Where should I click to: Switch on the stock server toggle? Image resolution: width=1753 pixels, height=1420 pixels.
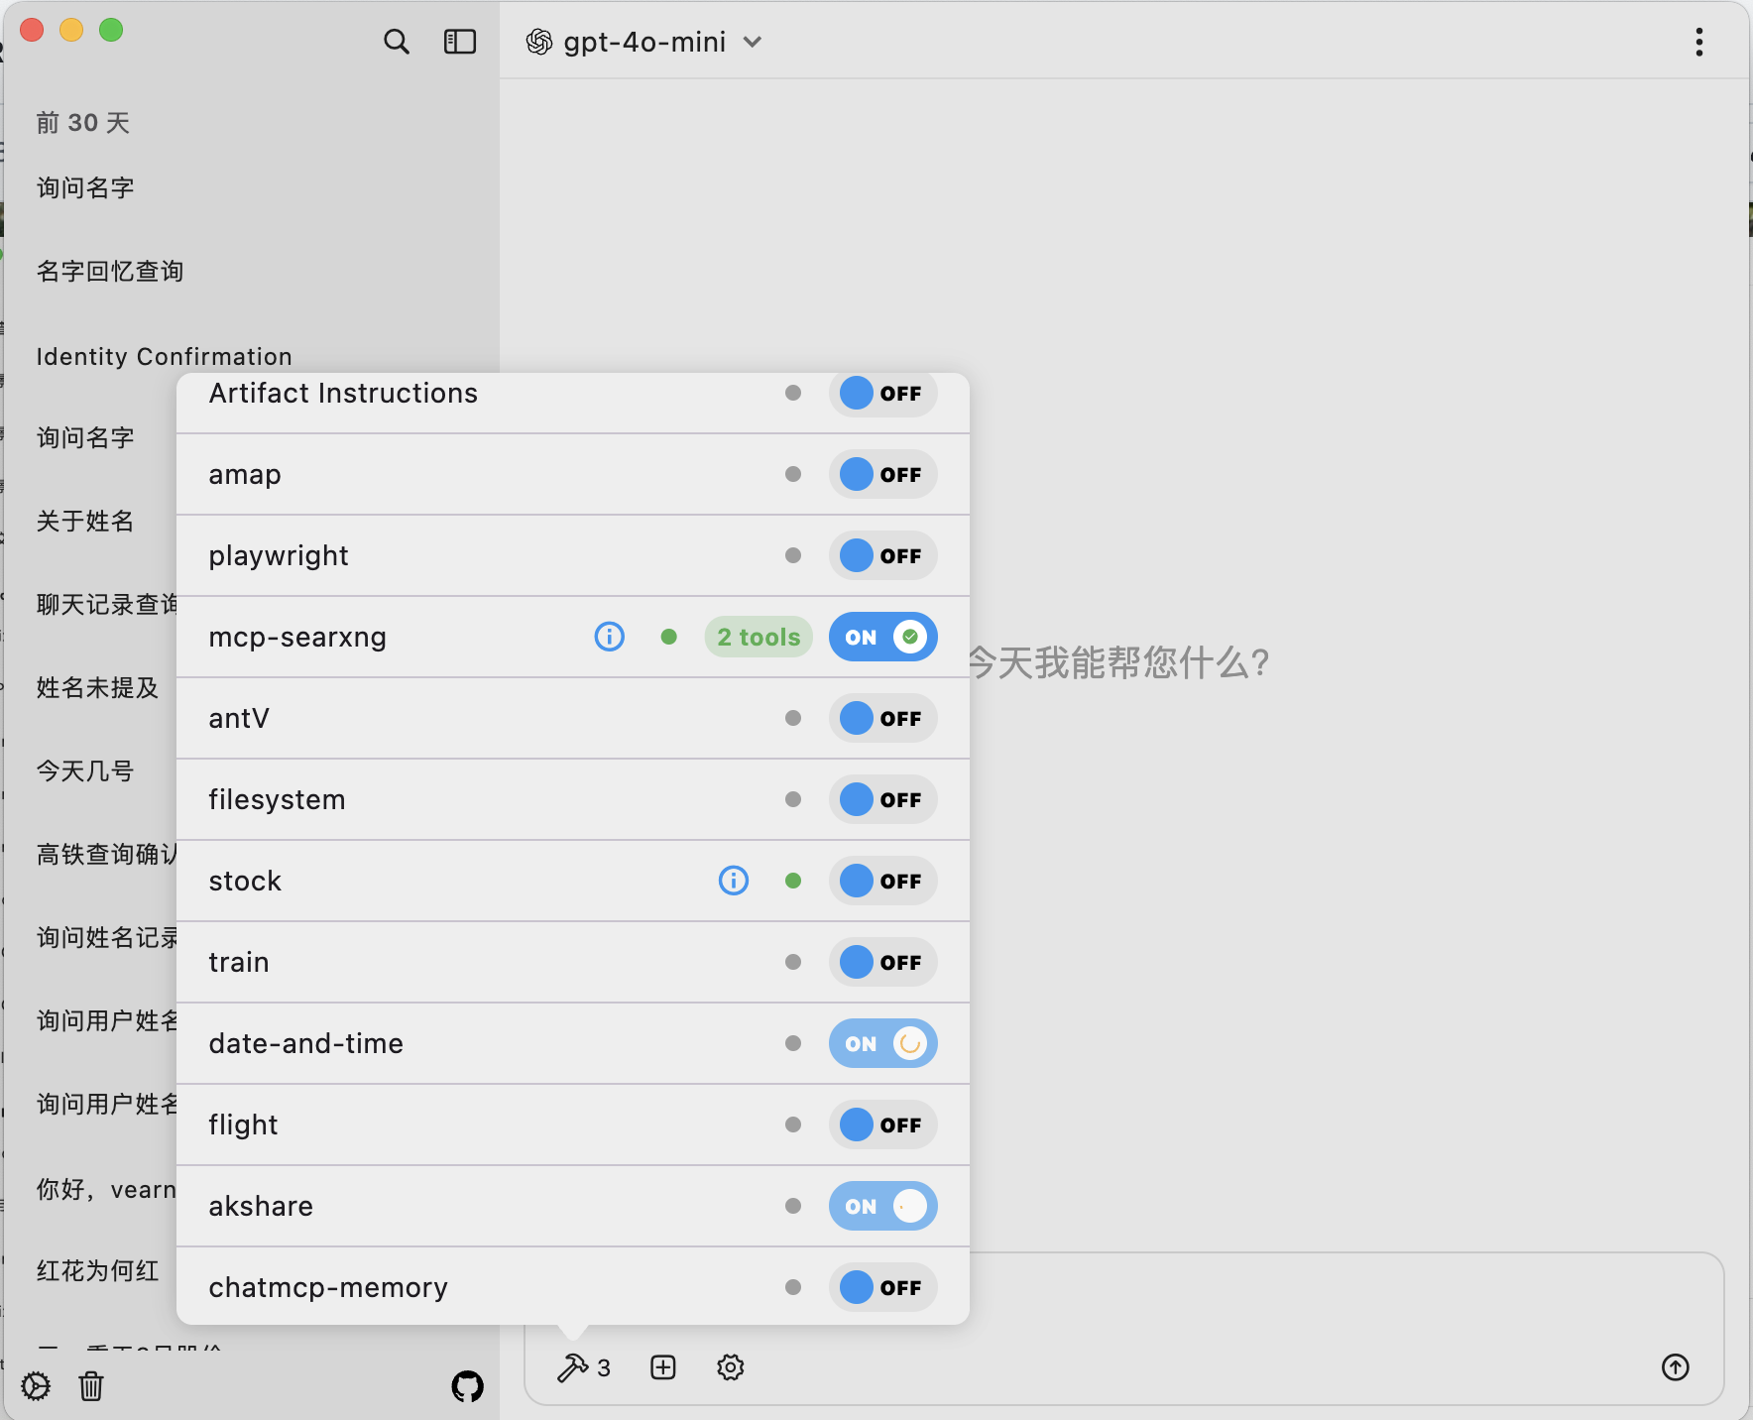tap(883, 881)
